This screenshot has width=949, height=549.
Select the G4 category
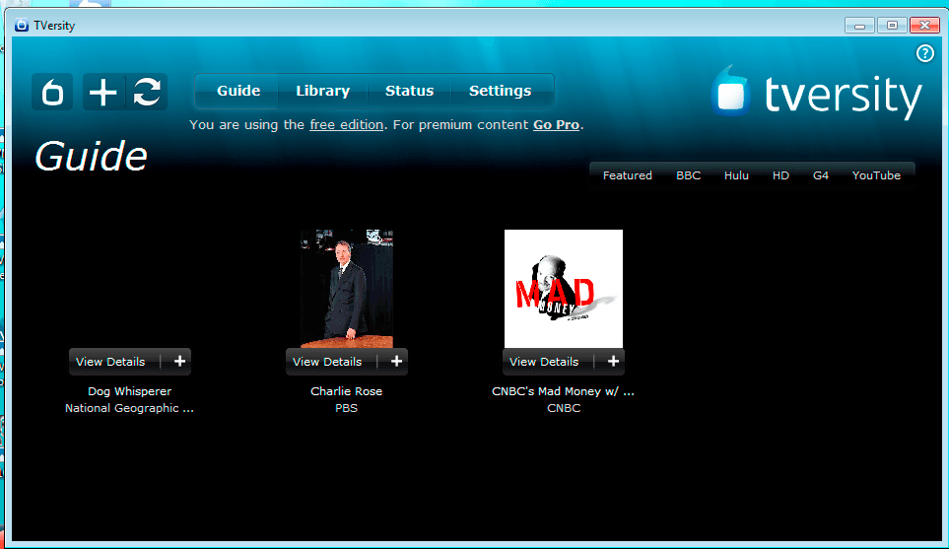820,175
